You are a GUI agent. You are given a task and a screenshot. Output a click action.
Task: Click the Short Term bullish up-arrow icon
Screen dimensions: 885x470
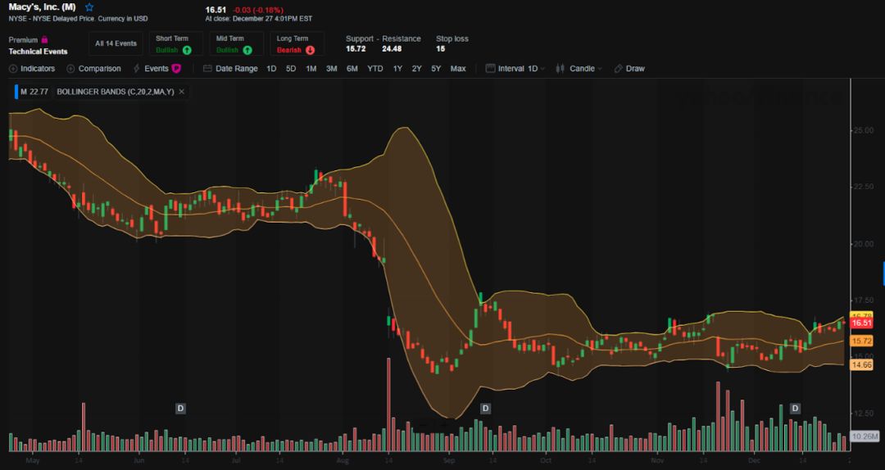(x=187, y=50)
